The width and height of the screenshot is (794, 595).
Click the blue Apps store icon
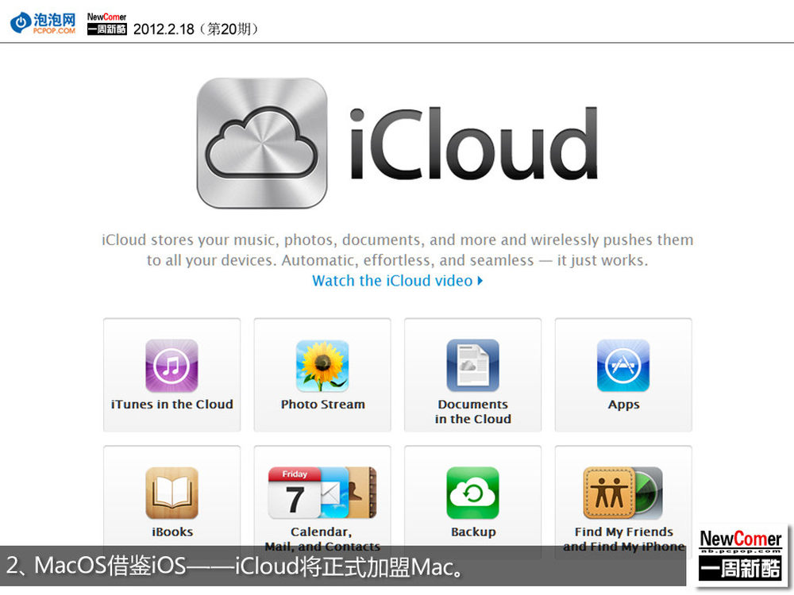[x=623, y=365]
